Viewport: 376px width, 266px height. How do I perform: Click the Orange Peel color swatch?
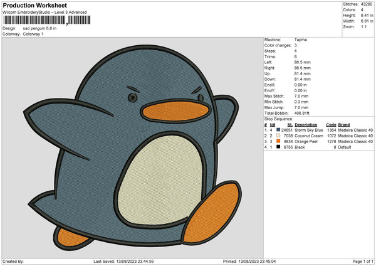pyautogui.click(x=278, y=141)
